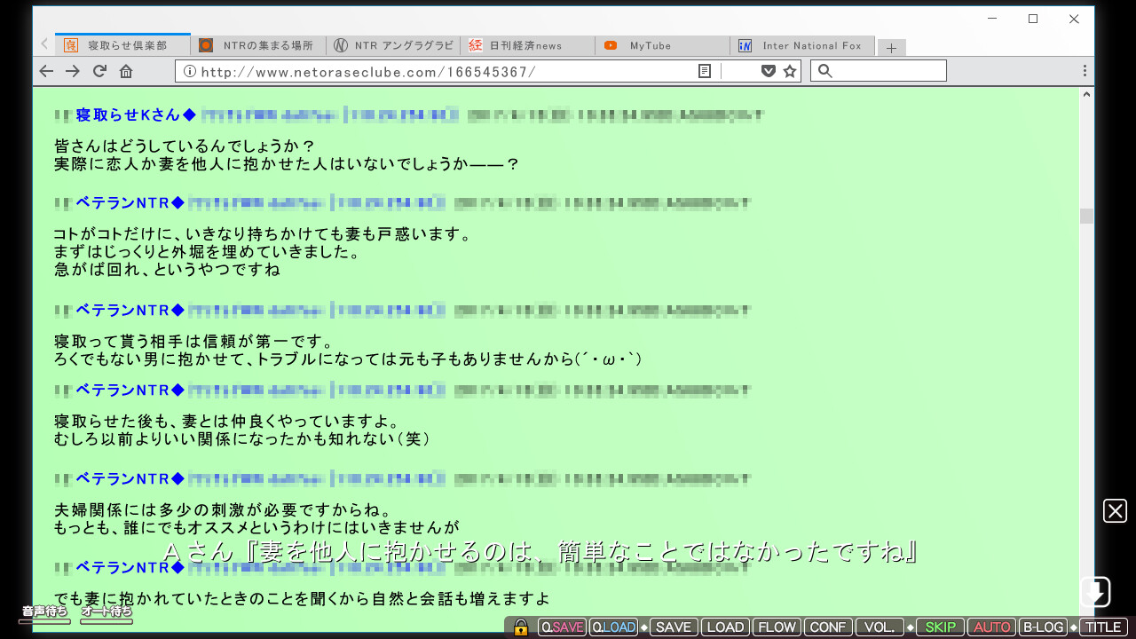This screenshot has width=1136, height=639.
Task: Click the browser forward arrow
Action: [x=73, y=71]
